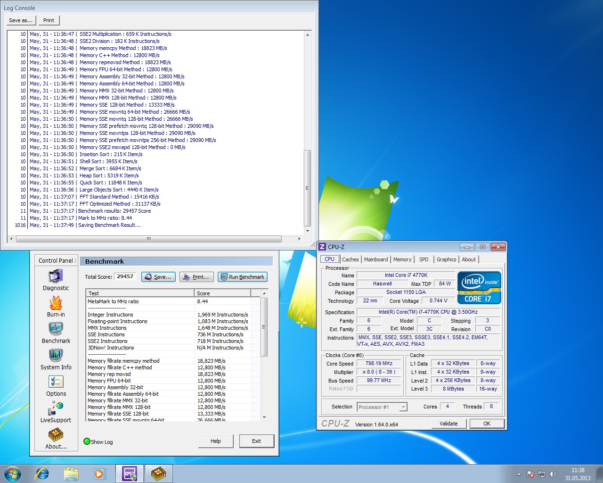603x483 pixels.
Task: Click Run Benchmark button
Action: pos(243,277)
